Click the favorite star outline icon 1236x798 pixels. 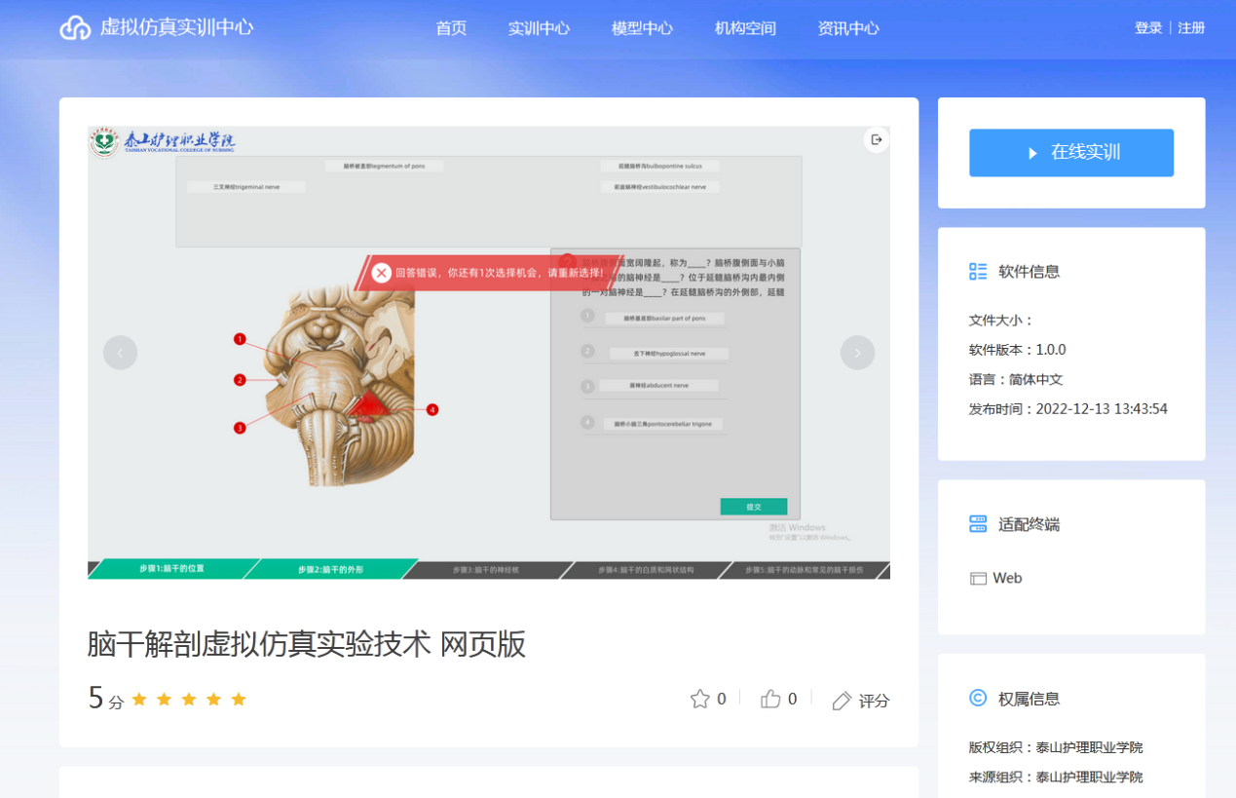tap(699, 699)
